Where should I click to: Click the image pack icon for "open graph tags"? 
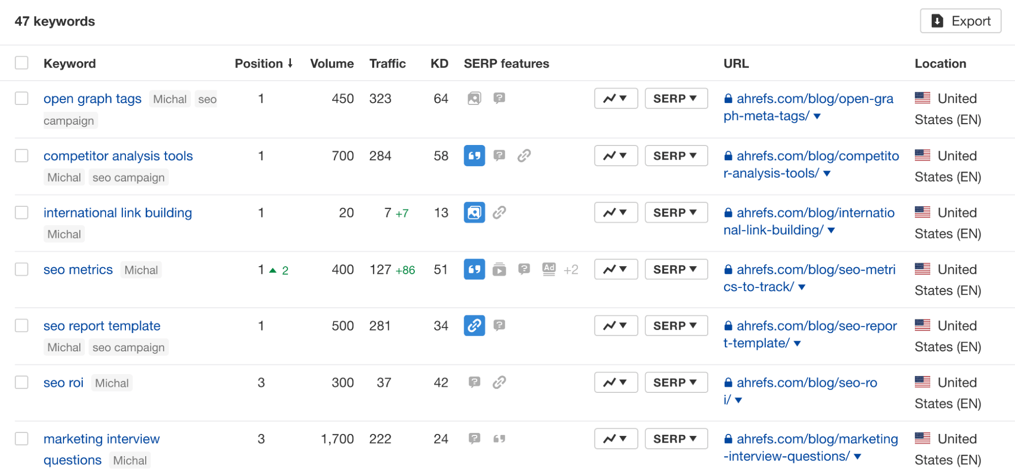(x=474, y=98)
